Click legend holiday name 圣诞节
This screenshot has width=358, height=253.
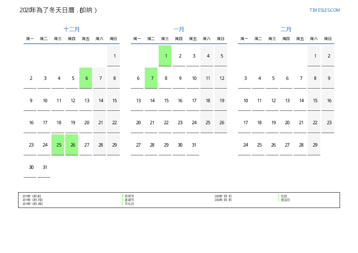130,200
